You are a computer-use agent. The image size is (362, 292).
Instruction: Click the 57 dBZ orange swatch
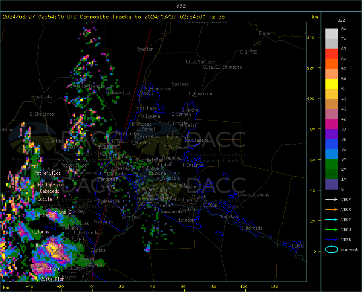coord(331,63)
